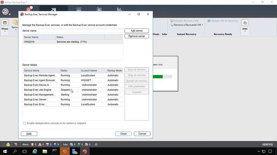Image resolution: width=277 pixels, height=155 pixels.
Task: Expand the Jobs ribbon dropdown arrow
Action: [245, 31]
